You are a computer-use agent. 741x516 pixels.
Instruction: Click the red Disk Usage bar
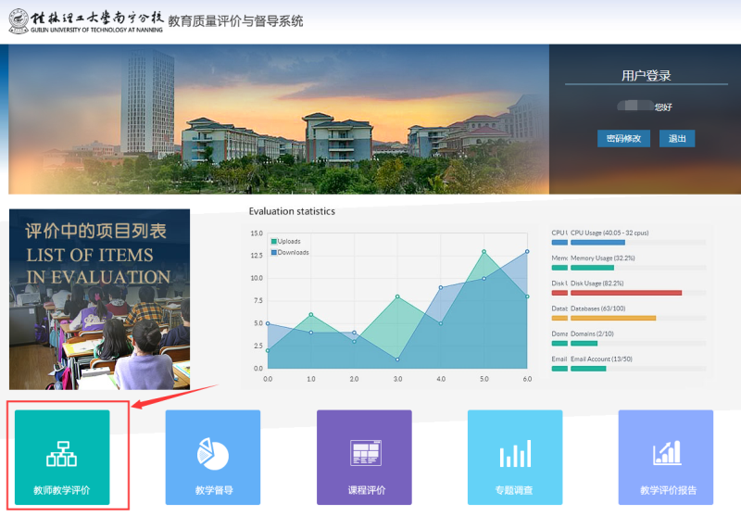click(x=626, y=293)
